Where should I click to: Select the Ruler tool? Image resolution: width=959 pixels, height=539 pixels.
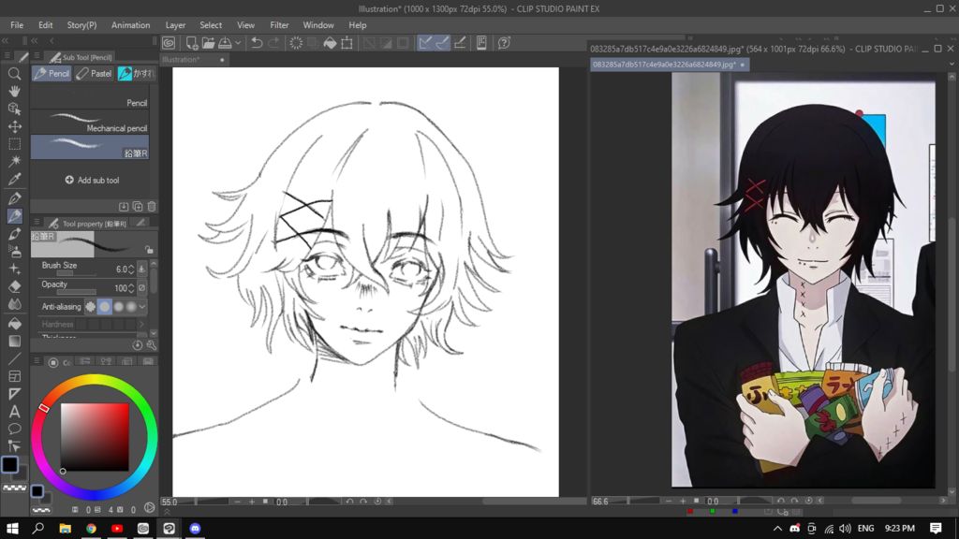point(14,394)
